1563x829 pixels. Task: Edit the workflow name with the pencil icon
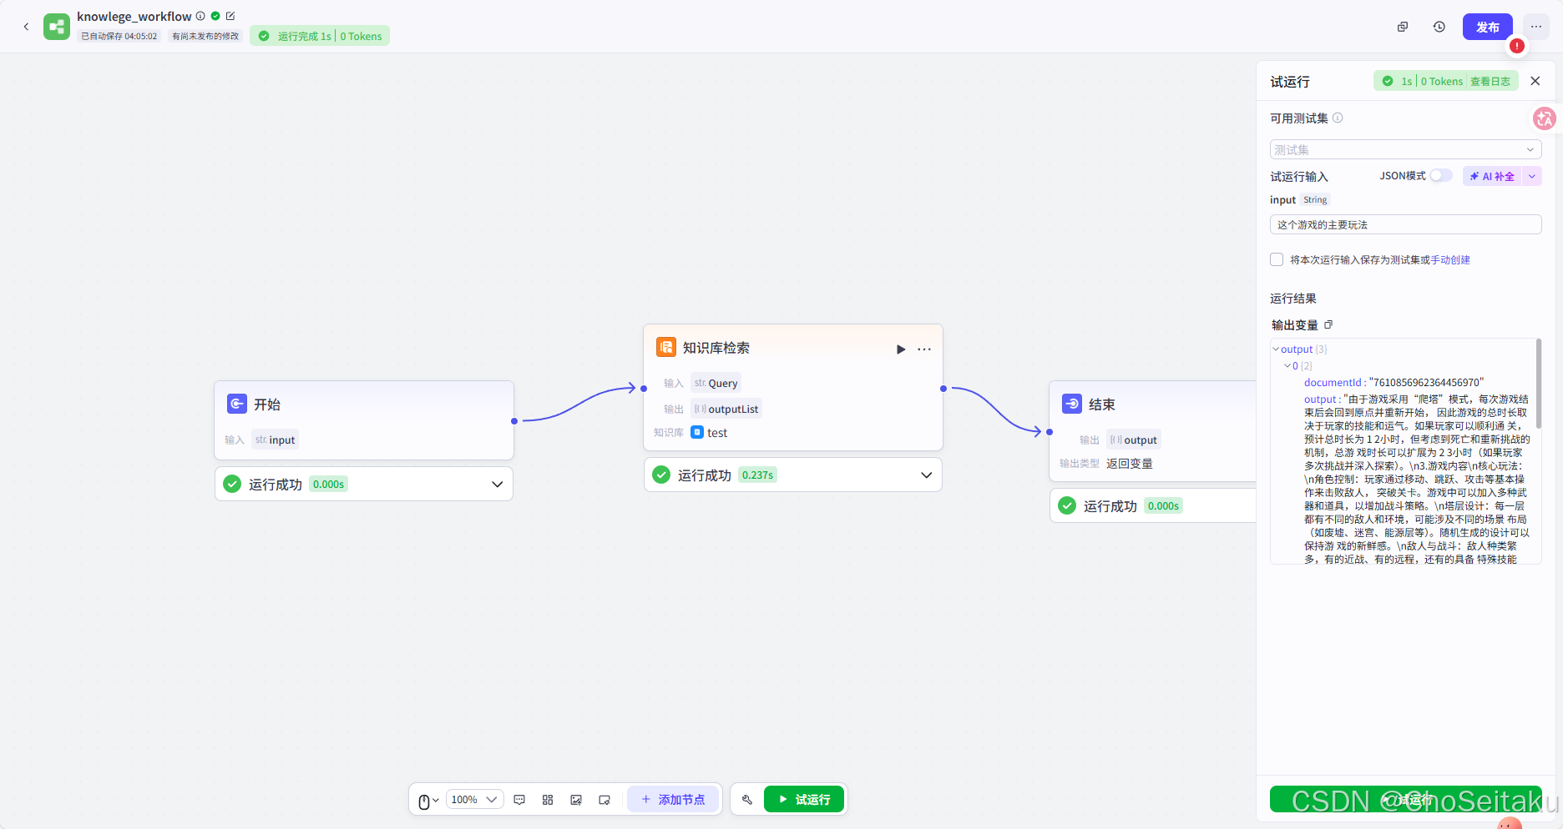tap(230, 16)
